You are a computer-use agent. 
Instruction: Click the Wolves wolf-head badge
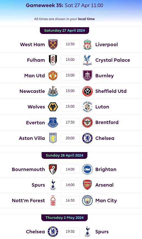click(53, 107)
